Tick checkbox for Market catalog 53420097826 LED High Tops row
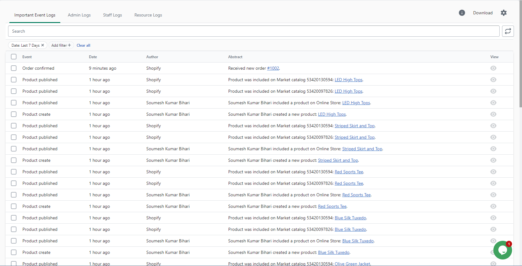 (x=14, y=91)
